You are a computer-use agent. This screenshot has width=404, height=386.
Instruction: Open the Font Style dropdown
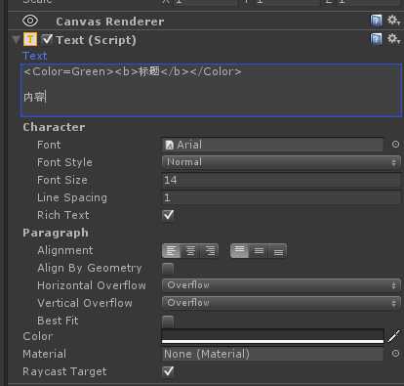281,162
